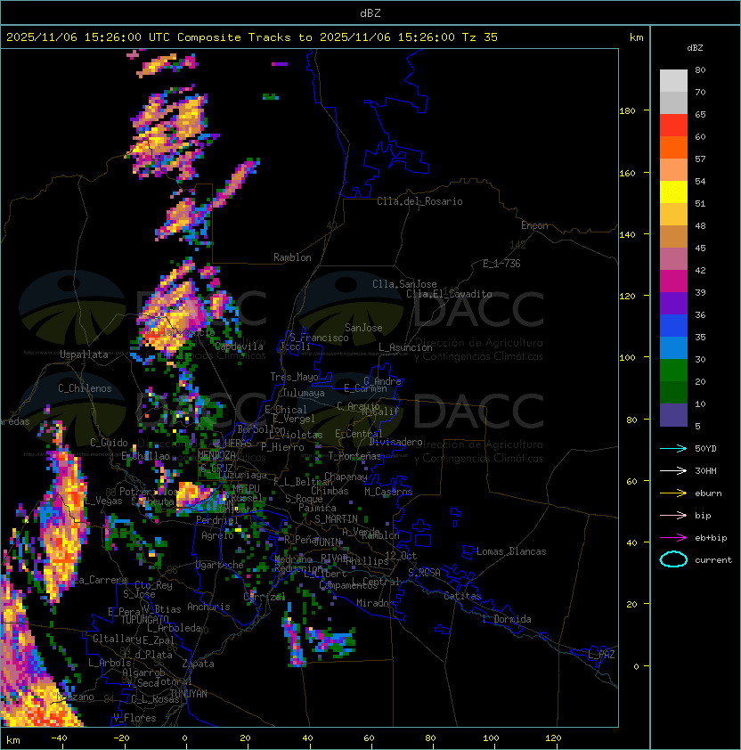741x750 pixels.
Task: Click the Composite Tracks timestamp header
Action: point(252,37)
